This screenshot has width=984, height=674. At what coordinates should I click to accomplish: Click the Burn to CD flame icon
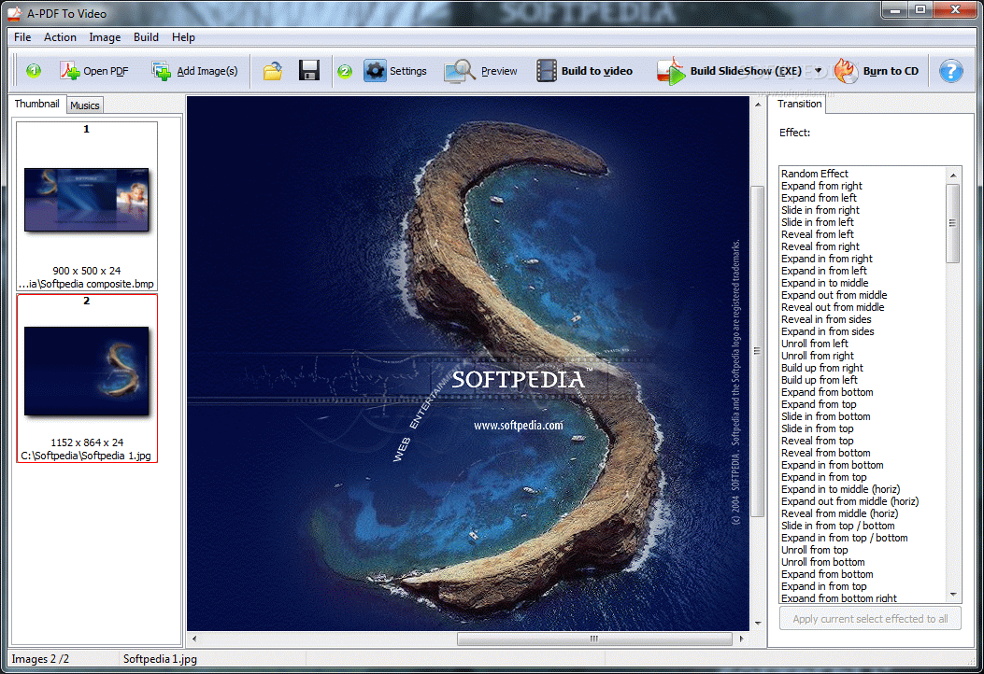[846, 71]
